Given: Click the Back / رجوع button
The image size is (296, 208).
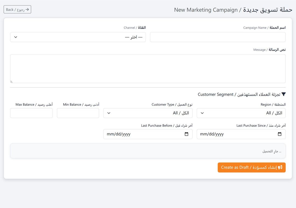Looking at the screenshot, I should [17, 9].
